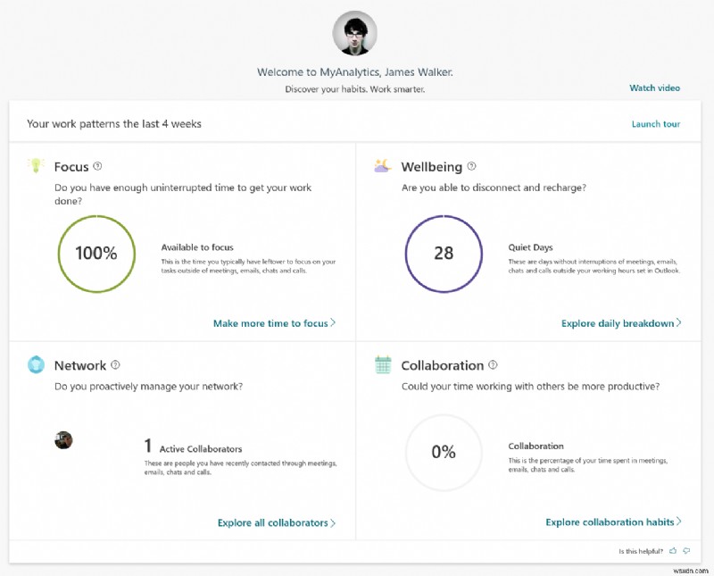Select the Network heading
714x576 pixels.
pyautogui.click(x=80, y=365)
